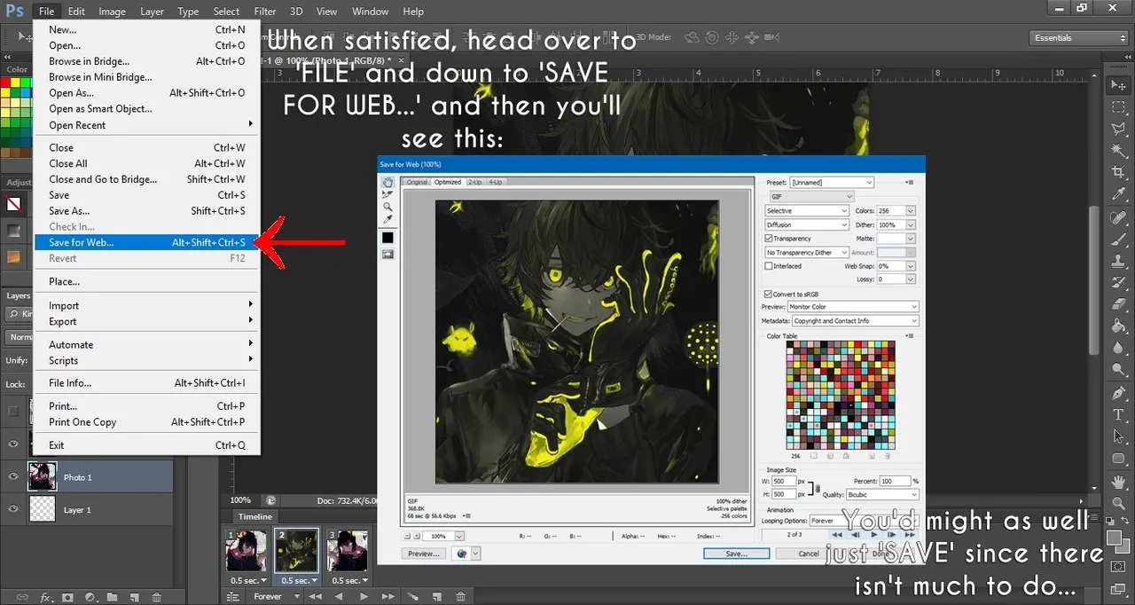Select the Polygonal Lasso tool
The height and width of the screenshot is (605, 1135).
(x=1118, y=129)
